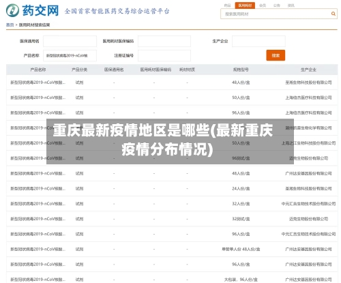Click 上海伯杰医疗科技有限公司 in 50人份/盒 row
Screen dimensions: 341x283
(308, 98)
